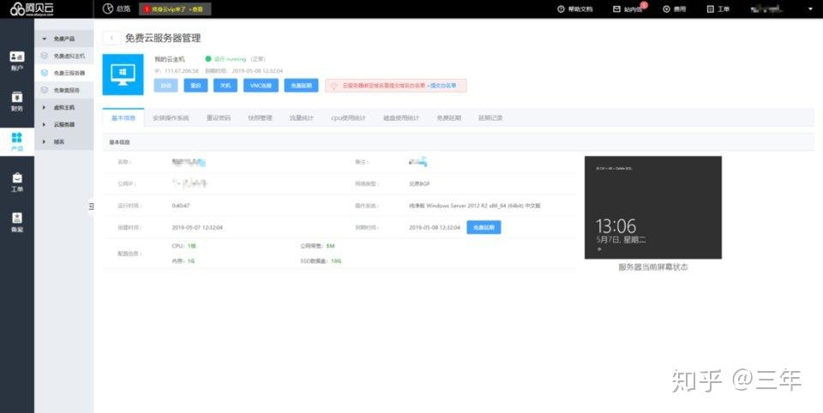
Task: Open the 账户 account sidebar icon
Action: pos(16,60)
